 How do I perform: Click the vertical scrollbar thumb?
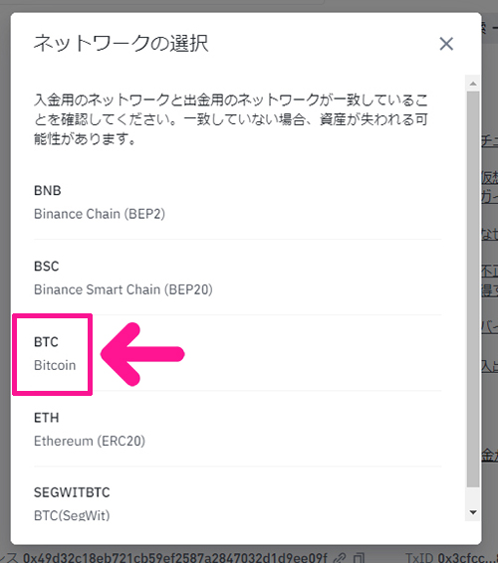(x=473, y=289)
